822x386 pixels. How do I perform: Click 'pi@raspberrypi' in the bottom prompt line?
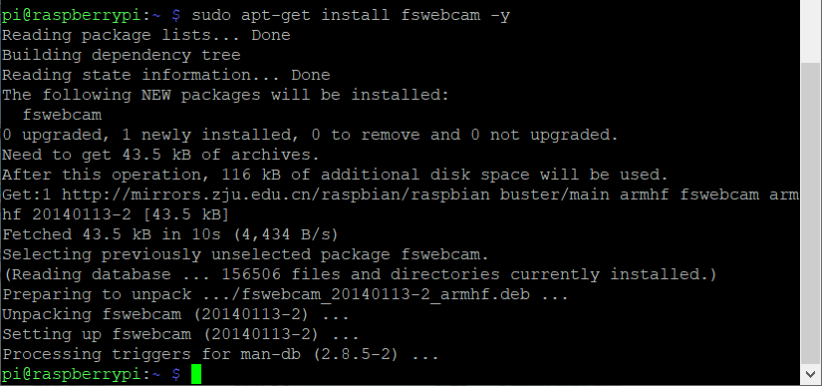(x=72, y=374)
